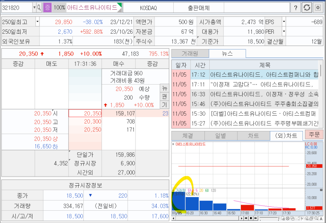Click the chart horizontal scrollbar track
Viewport: 326px width, 223px height.
207,218
